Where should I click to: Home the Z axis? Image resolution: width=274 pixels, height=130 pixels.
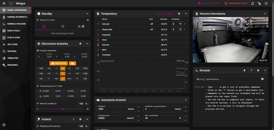click(63, 79)
